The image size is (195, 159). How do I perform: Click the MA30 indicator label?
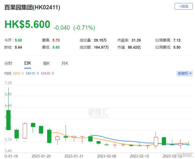pos(47,73)
